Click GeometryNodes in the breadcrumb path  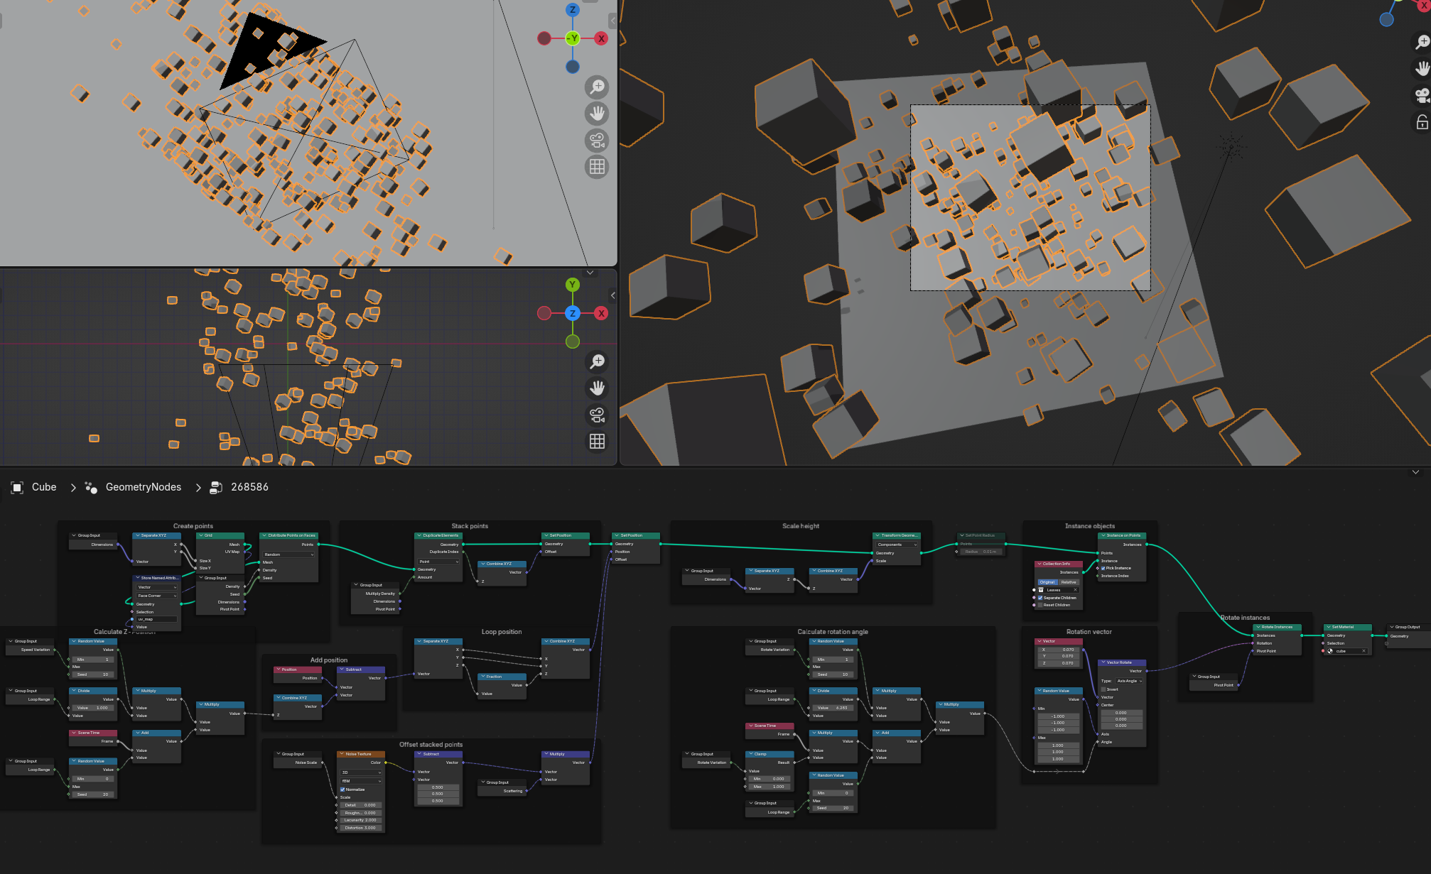pyautogui.click(x=143, y=487)
